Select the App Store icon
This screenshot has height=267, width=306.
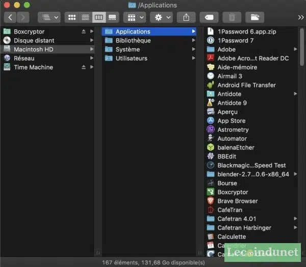(211, 121)
